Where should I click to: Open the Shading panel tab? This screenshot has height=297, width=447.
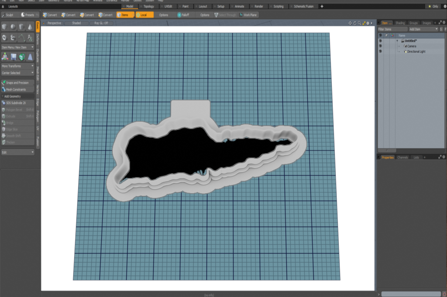[x=400, y=23]
